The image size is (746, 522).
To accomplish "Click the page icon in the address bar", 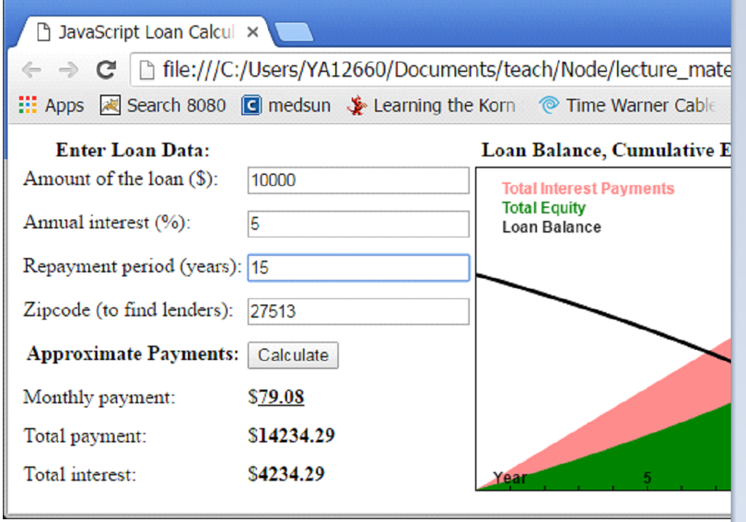I will [x=146, y=69].
